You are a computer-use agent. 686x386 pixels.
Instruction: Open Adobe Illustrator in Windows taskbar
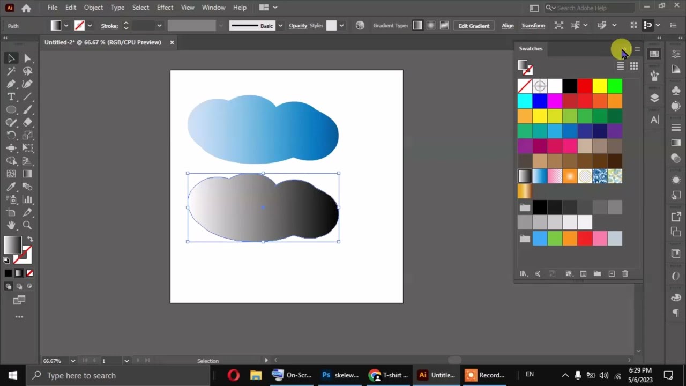[x=437, y=375]
